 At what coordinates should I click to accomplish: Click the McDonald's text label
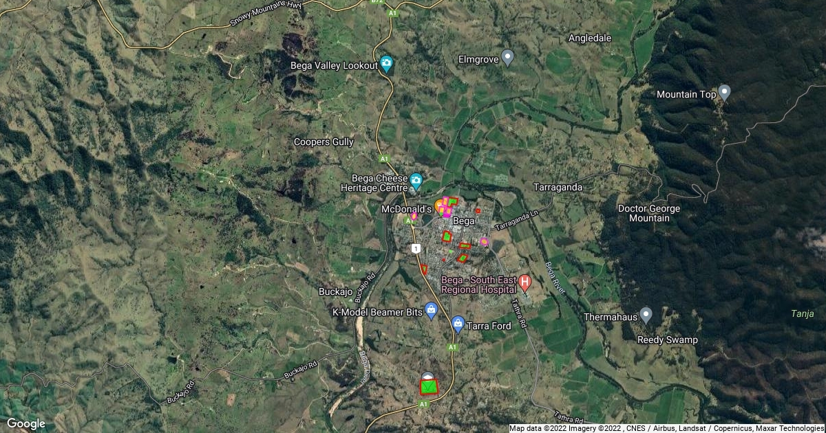(x=407, y=208)
